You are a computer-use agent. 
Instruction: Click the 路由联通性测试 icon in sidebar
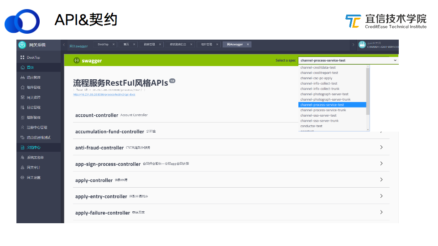pos(23,137)
